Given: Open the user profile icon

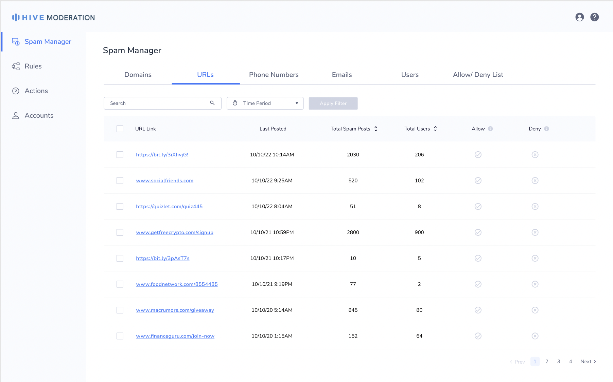Looking at the screenshot, I should point(579,17).
